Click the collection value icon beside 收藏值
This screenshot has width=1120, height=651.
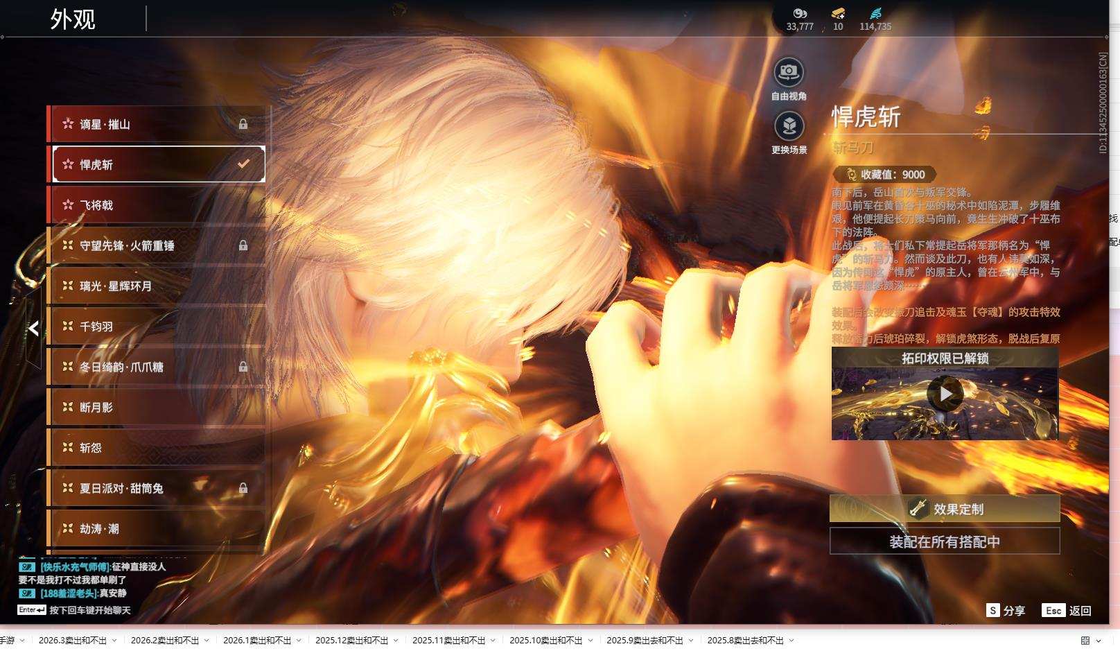[850, 175]
